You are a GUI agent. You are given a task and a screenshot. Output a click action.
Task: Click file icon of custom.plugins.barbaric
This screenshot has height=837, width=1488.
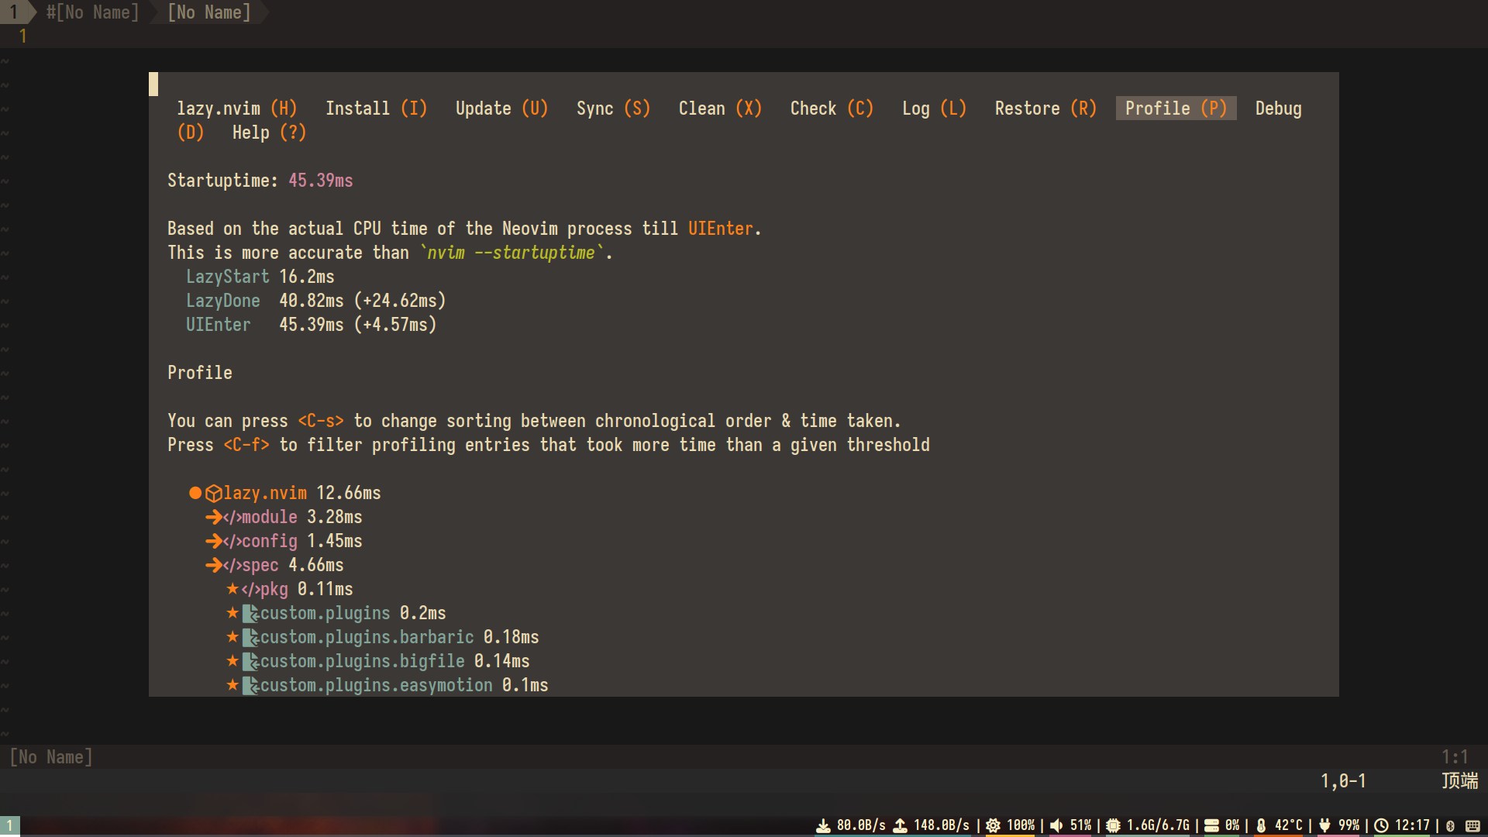pyautogui.click(x=250, y=637)
